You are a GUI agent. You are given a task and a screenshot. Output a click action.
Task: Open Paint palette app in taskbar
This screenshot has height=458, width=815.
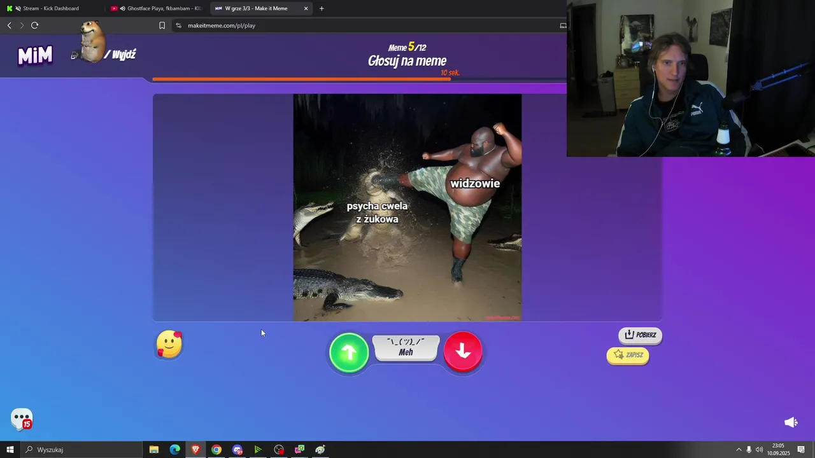320,450
